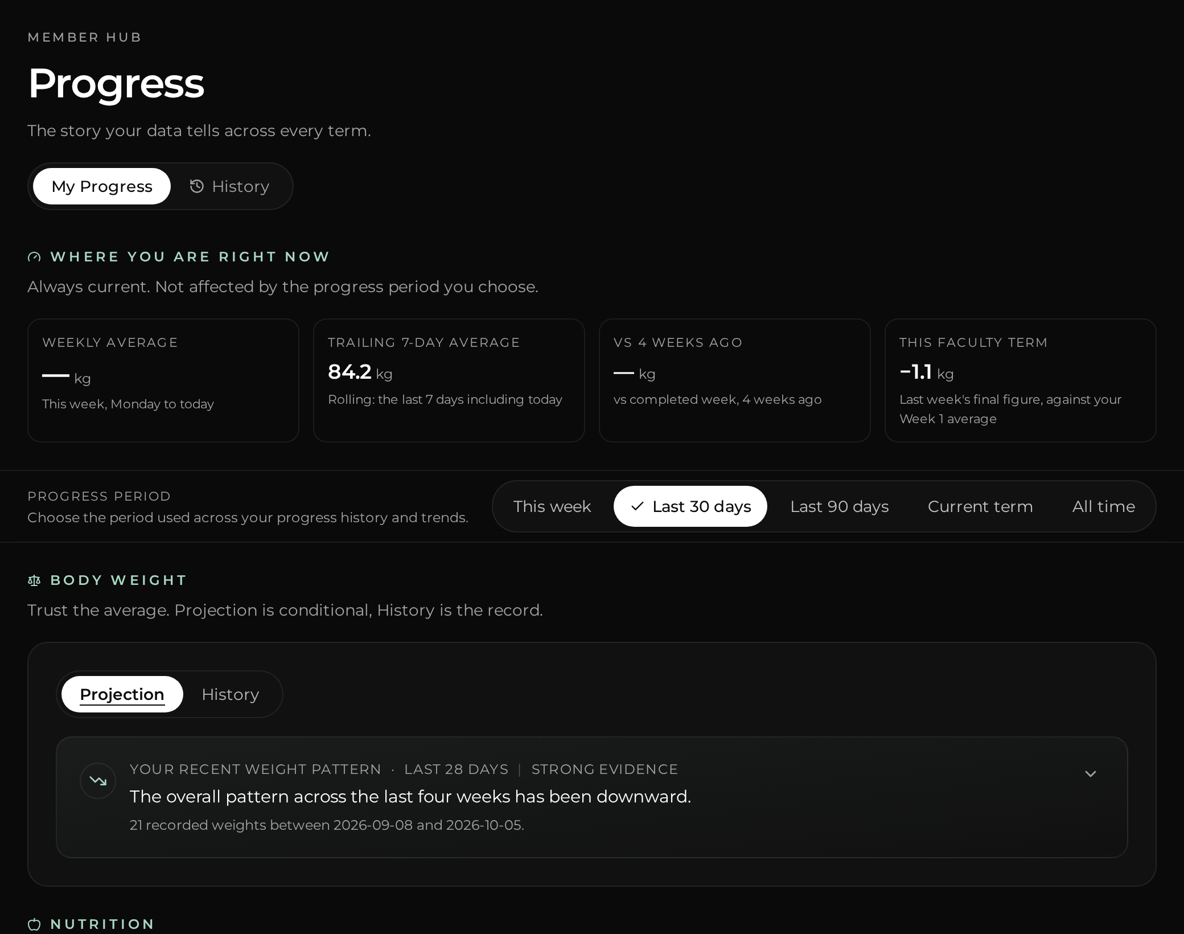This screenshot has width=1184, height=934.
Task: Click the Last 28 Days label
Action: click(456, 769)
